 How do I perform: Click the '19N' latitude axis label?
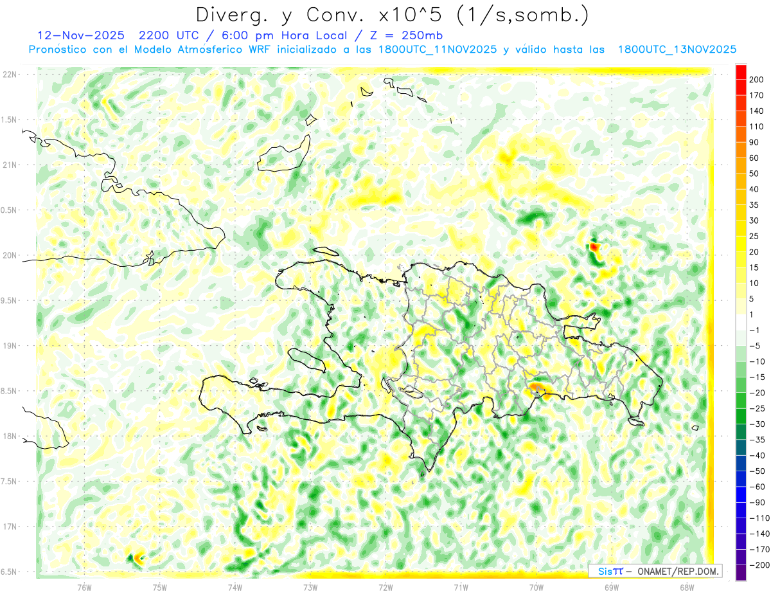(10, 346)
